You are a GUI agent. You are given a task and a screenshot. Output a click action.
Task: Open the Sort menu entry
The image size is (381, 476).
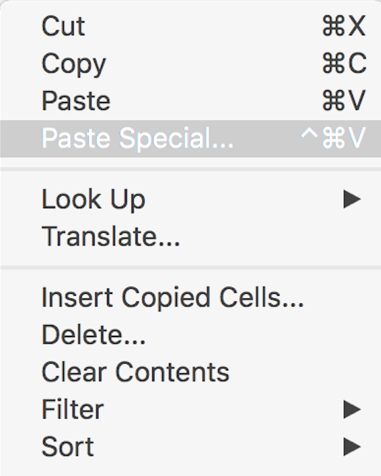pyautogui.click(x=190, y=447)
